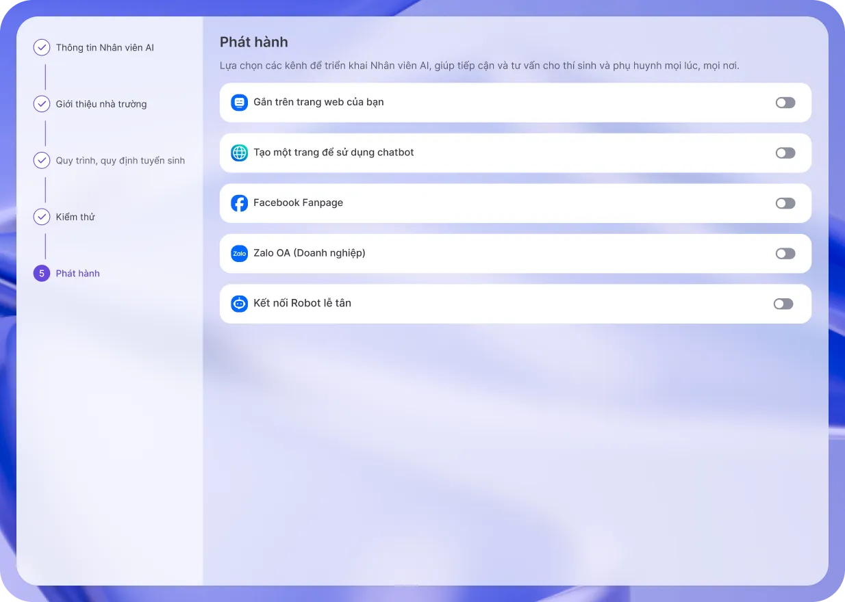Viewport: 845px width, 602px height.
Task: Turn on Tạo một trang chatbot toggle
Action: (x=785, y=153)
